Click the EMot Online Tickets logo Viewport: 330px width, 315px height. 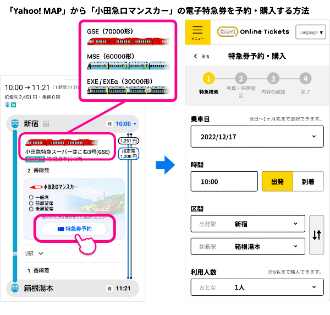253,32
